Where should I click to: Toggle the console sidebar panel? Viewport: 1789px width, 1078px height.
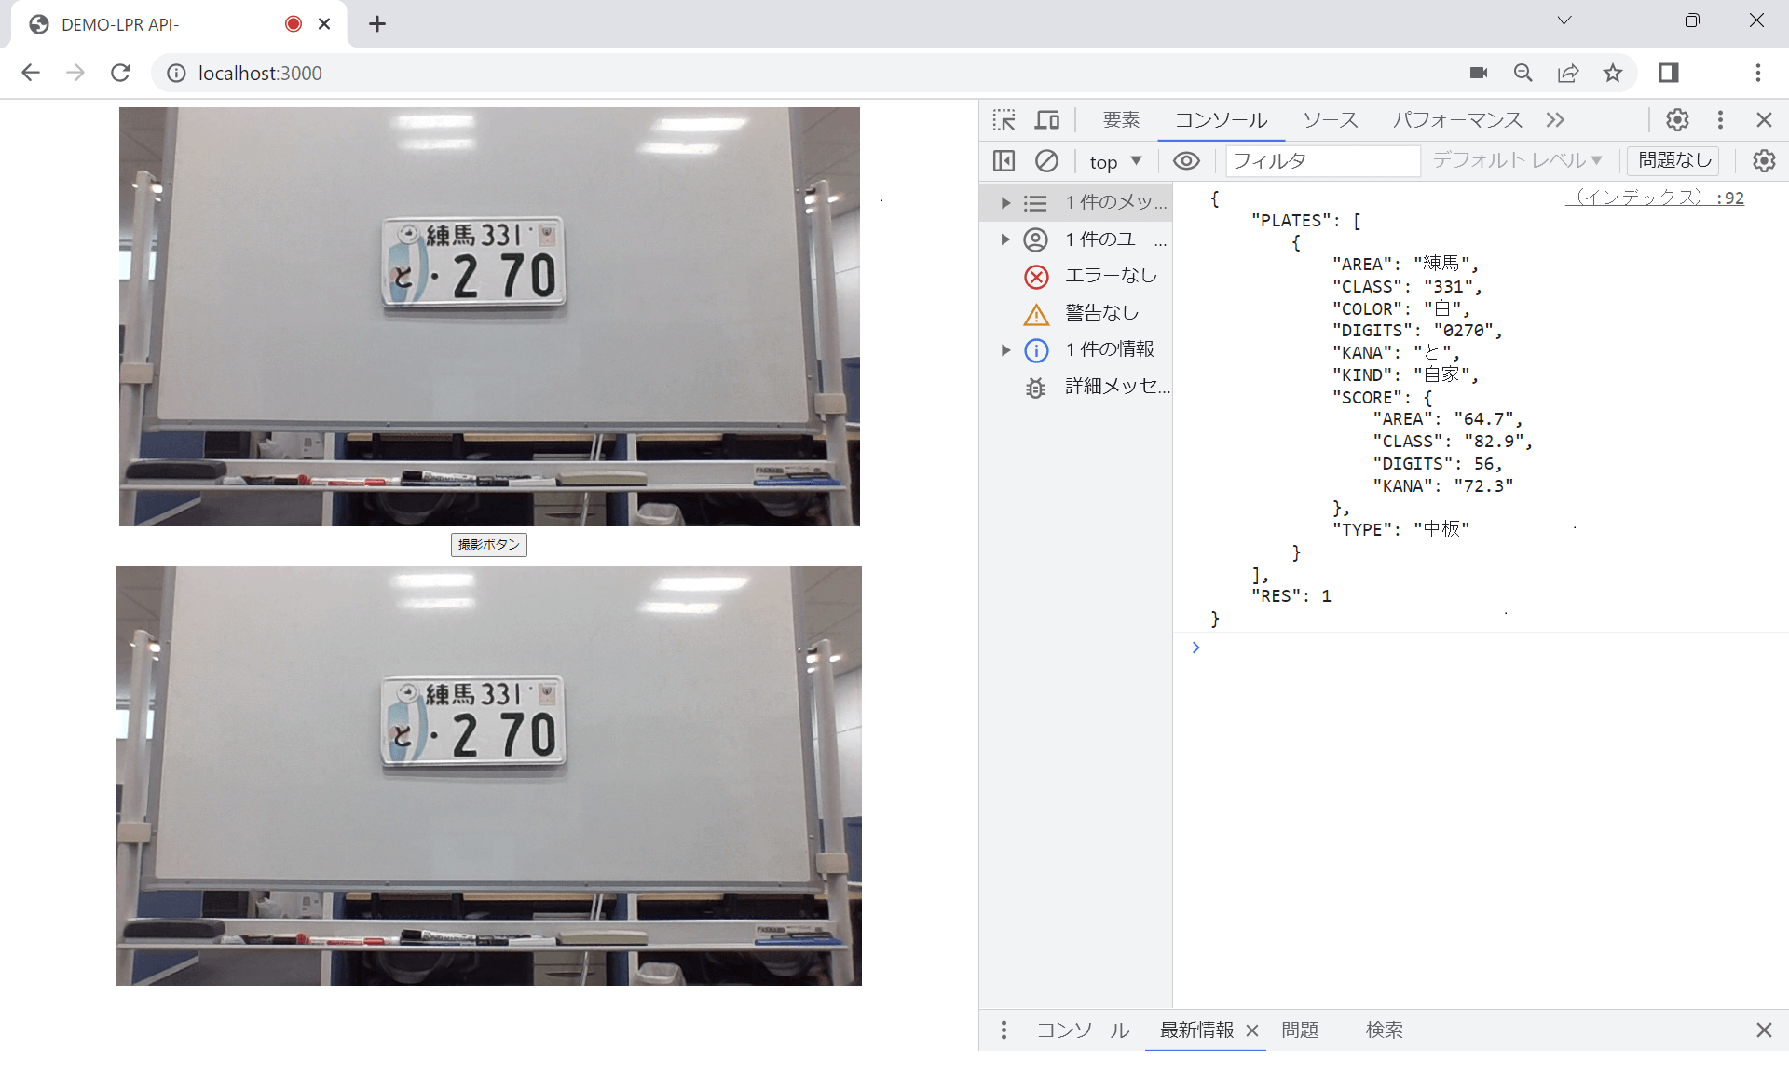(x=1004, y=160)
